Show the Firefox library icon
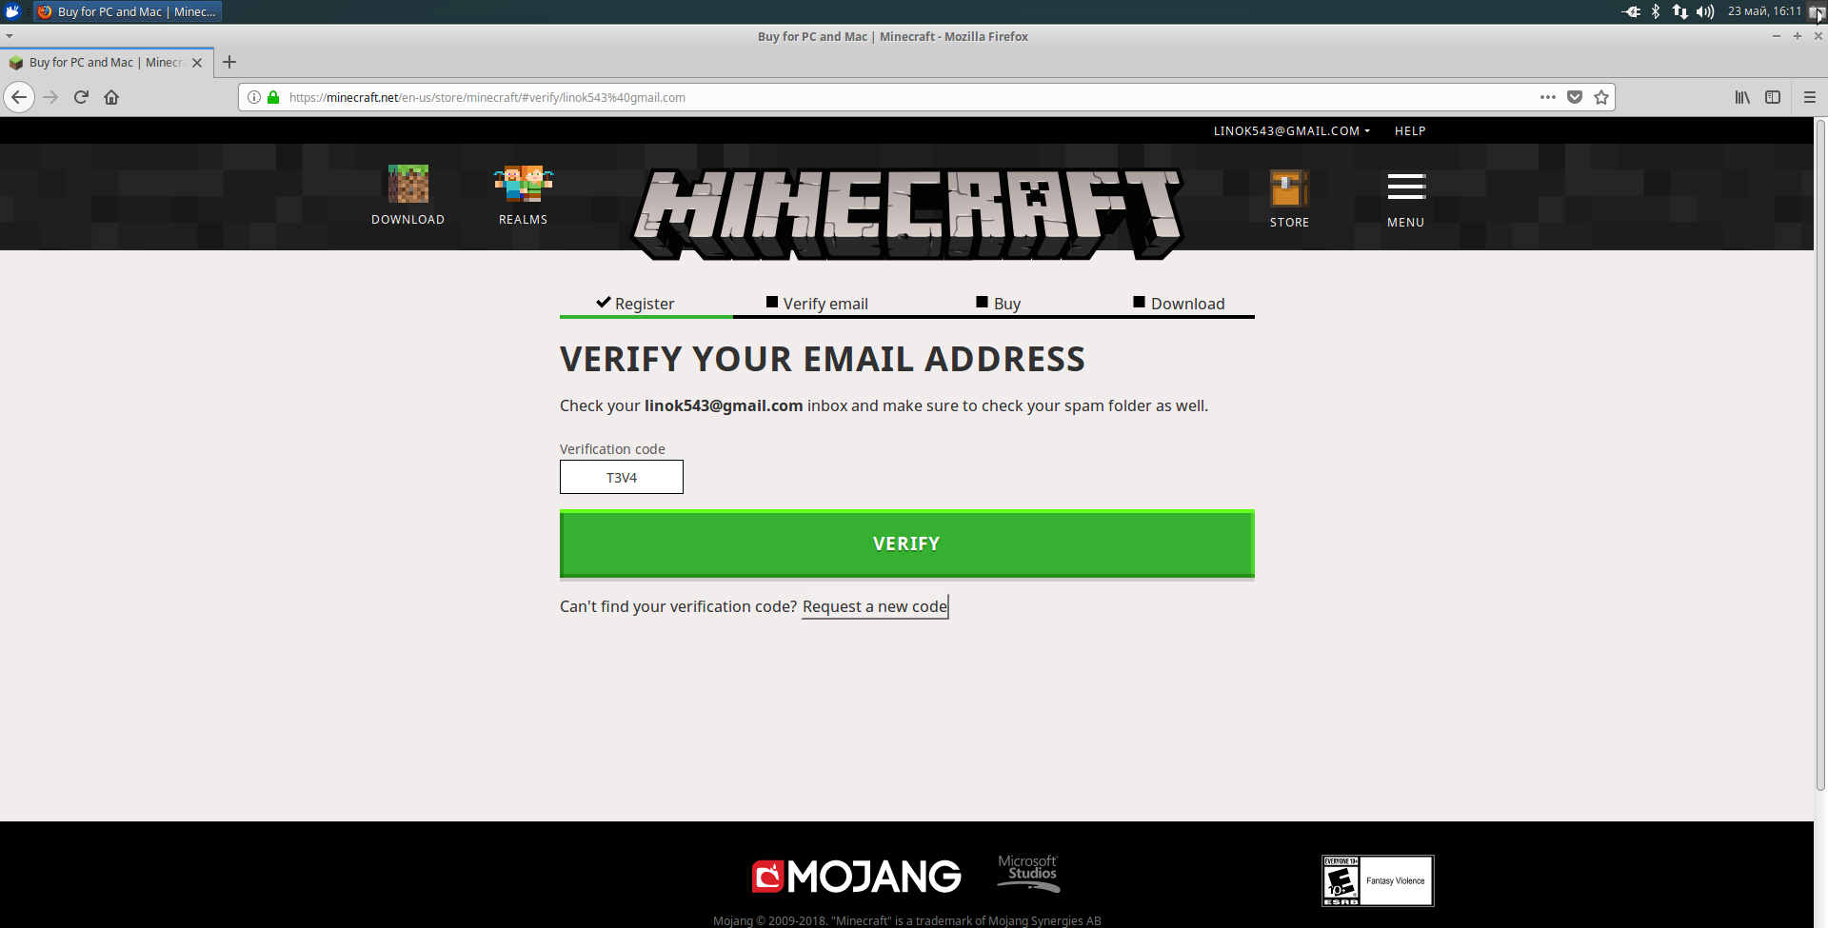 tap(1742, 97)
